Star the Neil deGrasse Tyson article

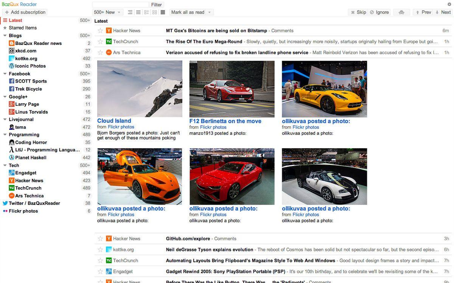(x=100, y=249)
